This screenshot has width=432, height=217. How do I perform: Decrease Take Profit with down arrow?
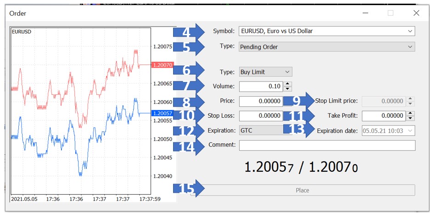[x=411, y=118]
